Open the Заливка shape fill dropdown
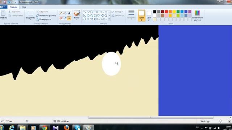The height and width of the screenshot is (130, 232). pyautogui.click(x=118, y=16)
